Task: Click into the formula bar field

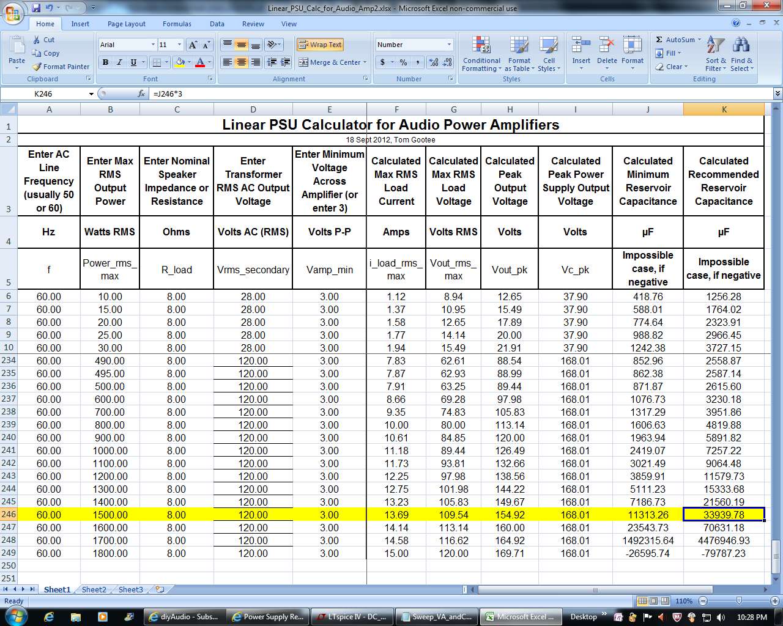Action: click(x=462, y=94)
